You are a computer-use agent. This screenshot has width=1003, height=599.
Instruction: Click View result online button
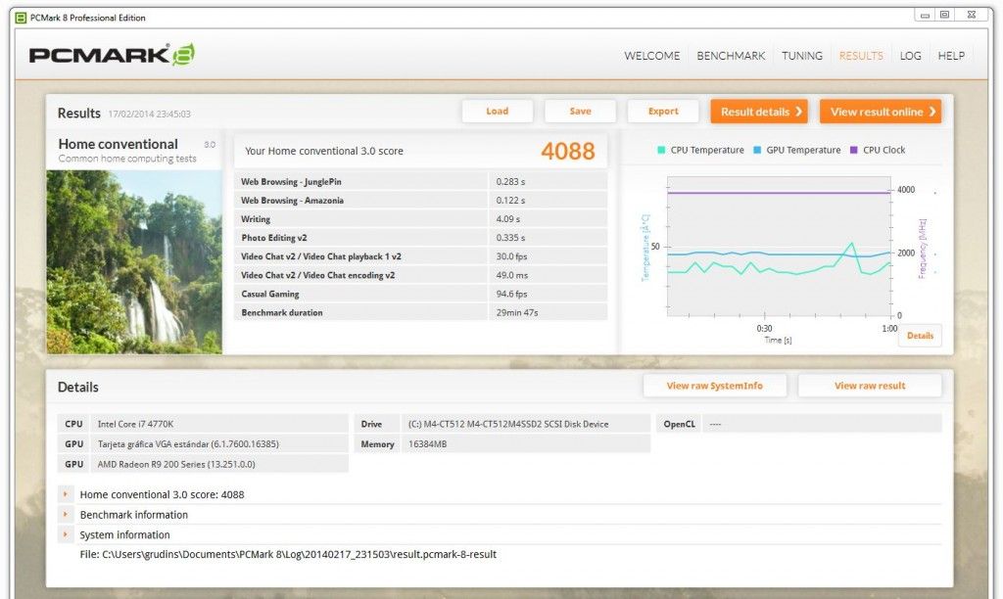point(881,112)
